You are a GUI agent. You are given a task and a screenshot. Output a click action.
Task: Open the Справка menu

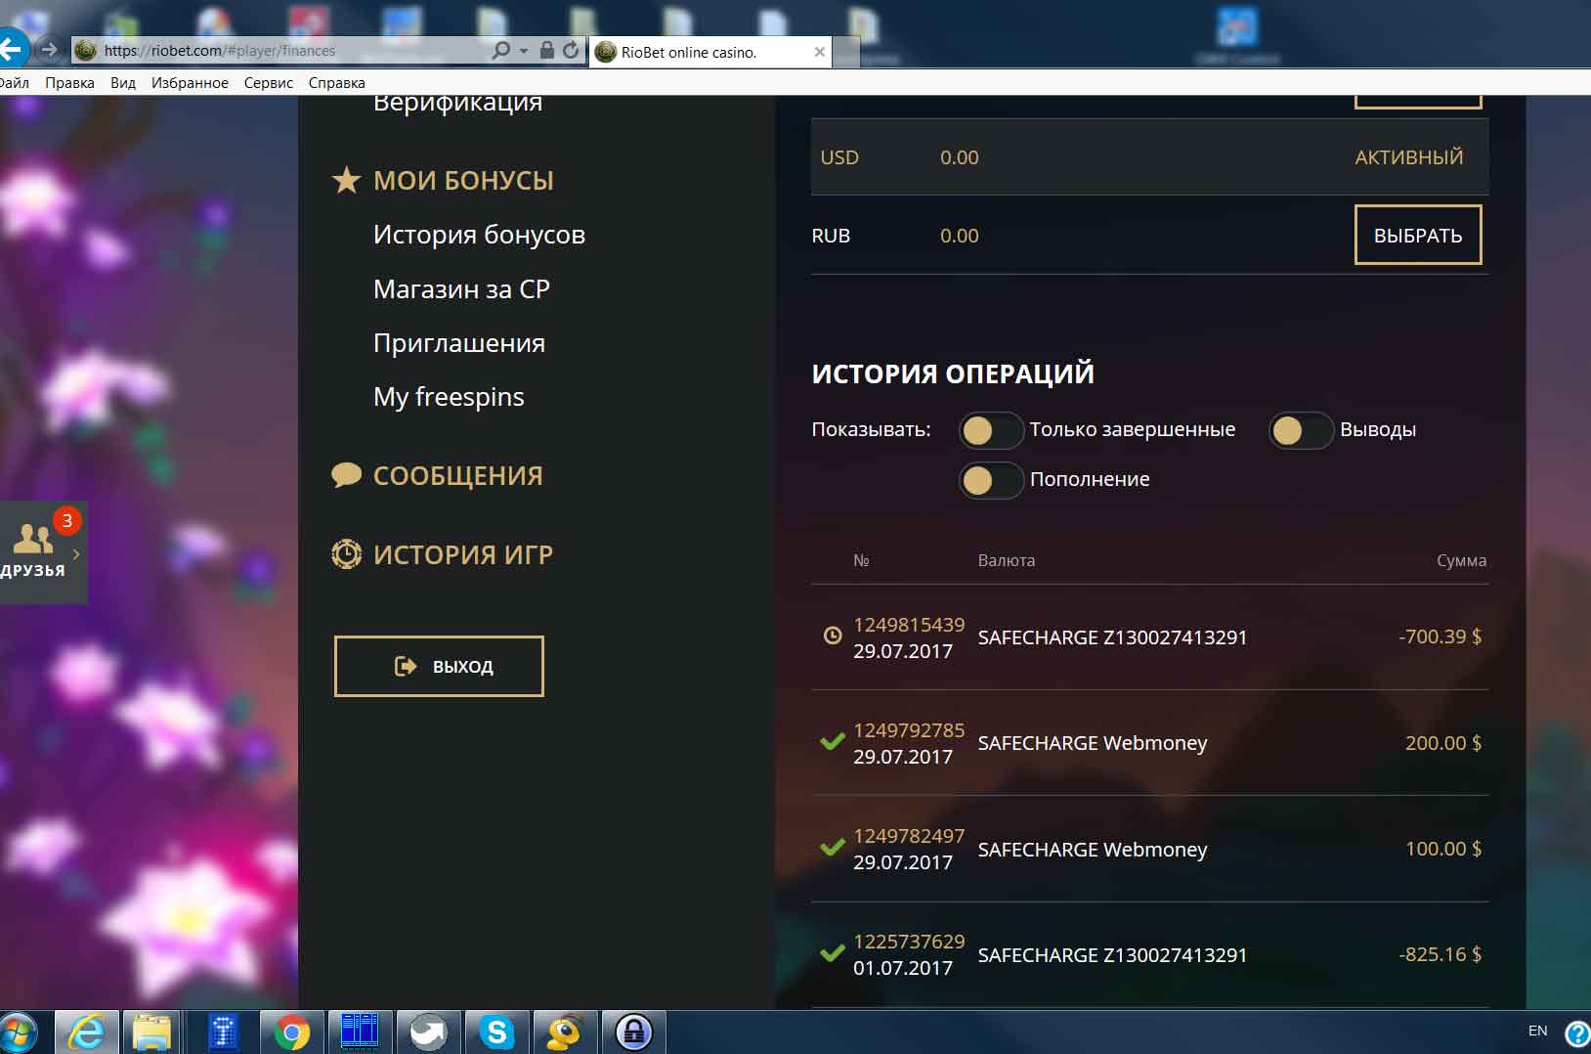point(336,83)
